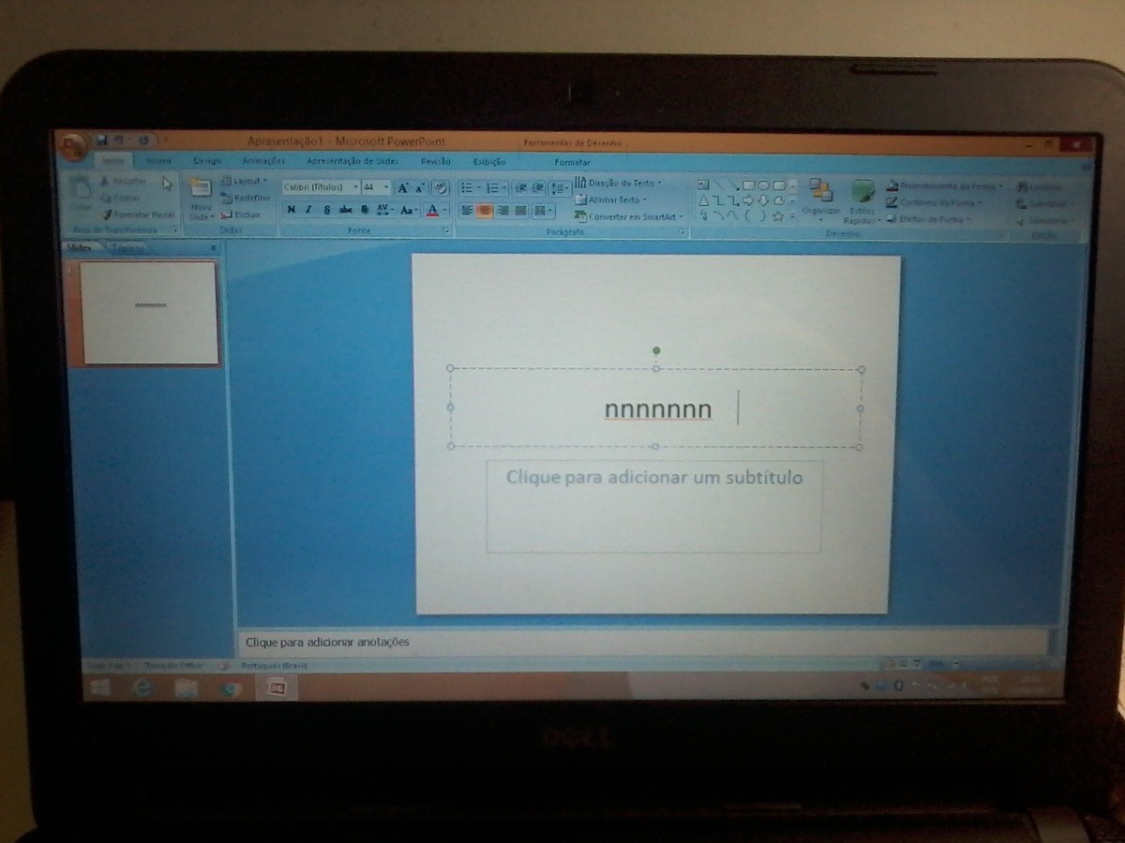
Task: Toggle italic (I) formatting
Action: tap(308, 210)
